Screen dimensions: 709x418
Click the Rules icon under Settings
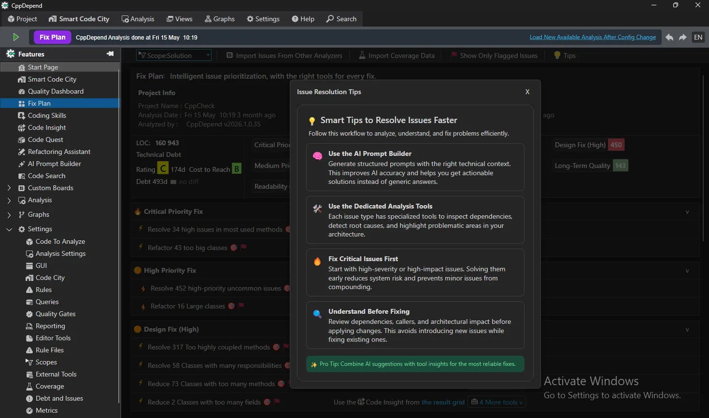29,290
